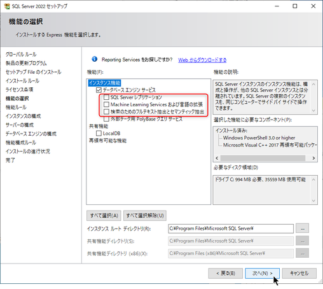The image size is (323, 289).
Task: Toggle データベース エンジン サービス checkbox
Action: (x=99, y=90)
